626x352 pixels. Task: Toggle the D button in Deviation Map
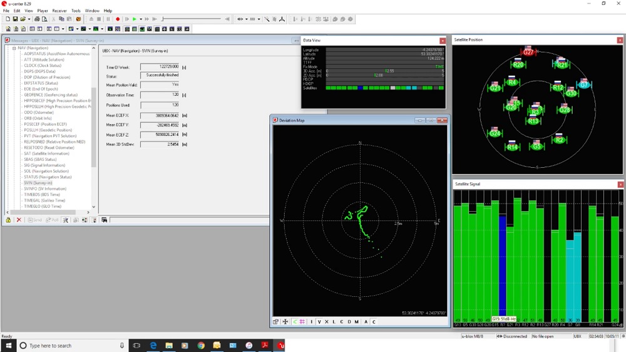tap(349, 322)
